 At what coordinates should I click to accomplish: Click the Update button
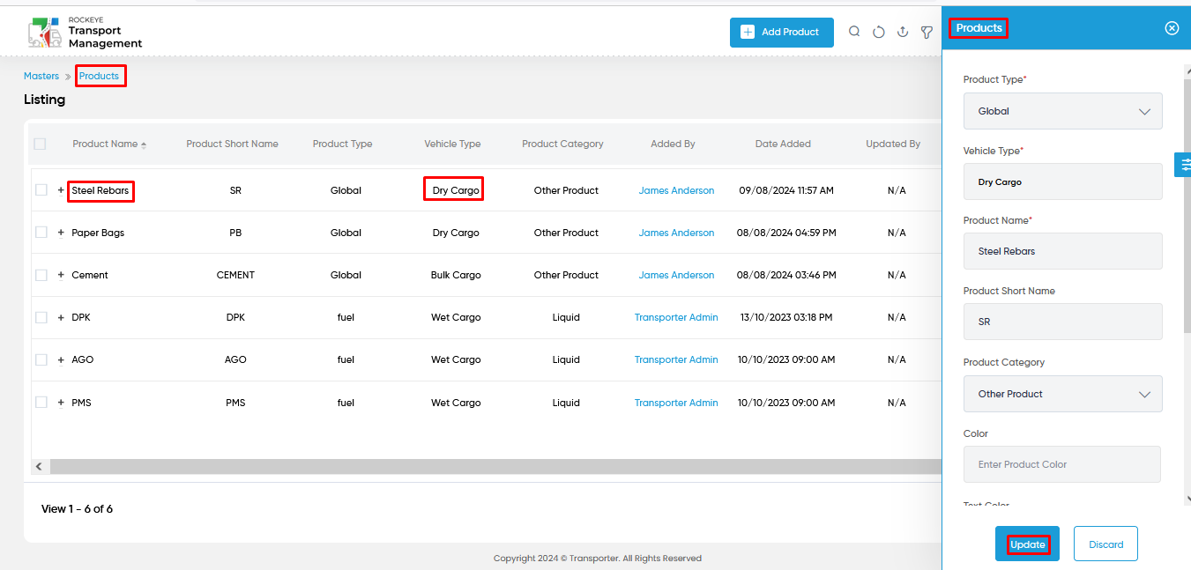coord(1028,544)
